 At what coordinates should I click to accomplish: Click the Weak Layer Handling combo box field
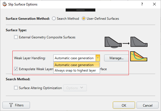tap(77, 58)
